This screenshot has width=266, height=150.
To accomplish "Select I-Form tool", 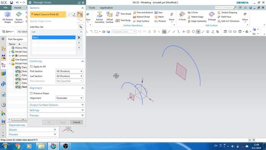I will [193, 12].
